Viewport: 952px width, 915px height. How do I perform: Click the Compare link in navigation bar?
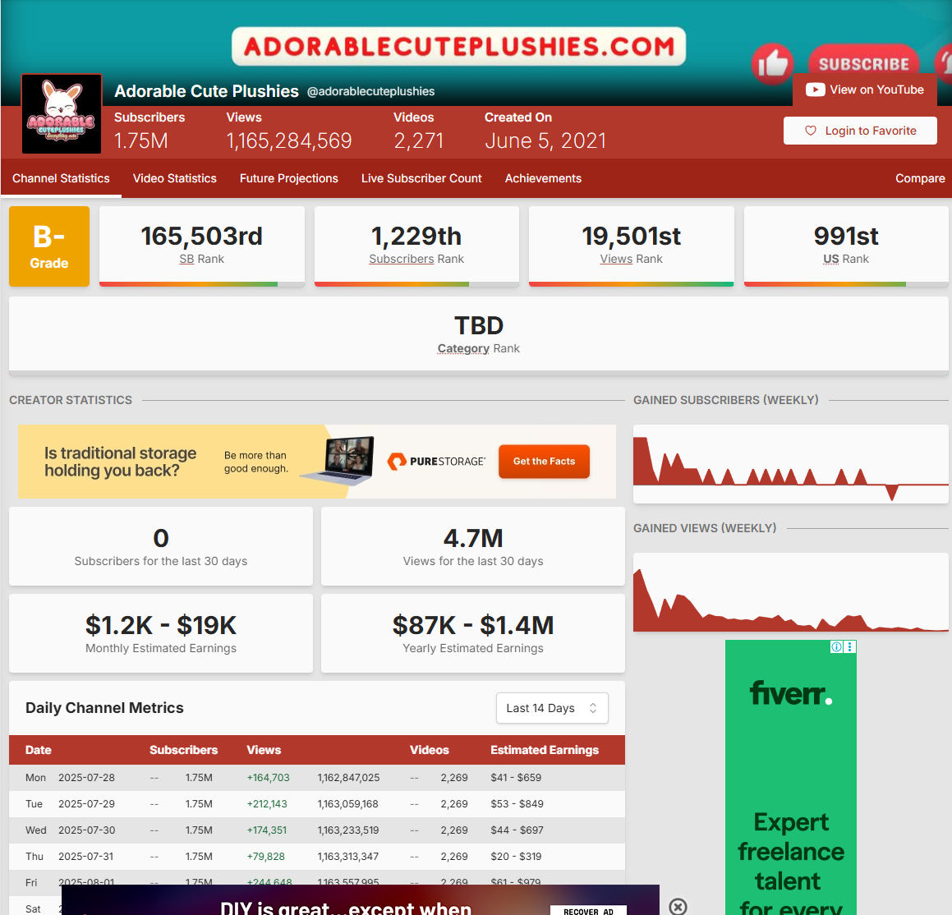pos(920,178)
